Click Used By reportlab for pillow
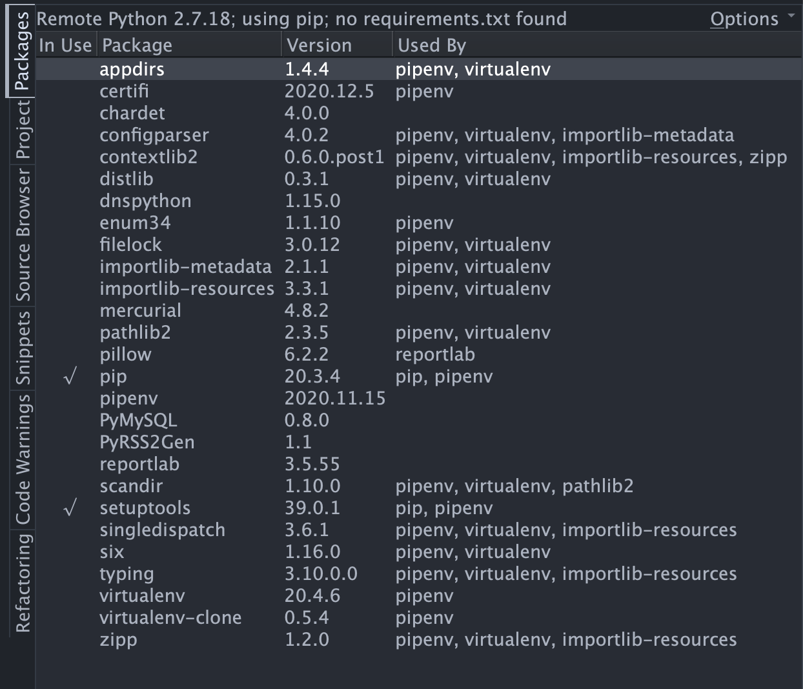This screenshot has height=689, width=803. pos(435,354)
